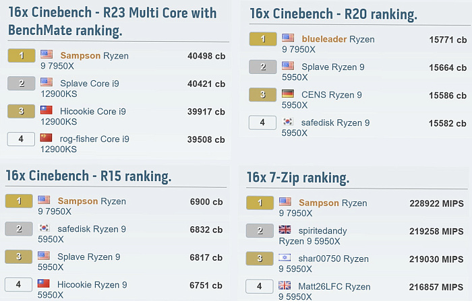Click the 15582 cb score
Screen dimensions: 472x301
coord(447,123)
